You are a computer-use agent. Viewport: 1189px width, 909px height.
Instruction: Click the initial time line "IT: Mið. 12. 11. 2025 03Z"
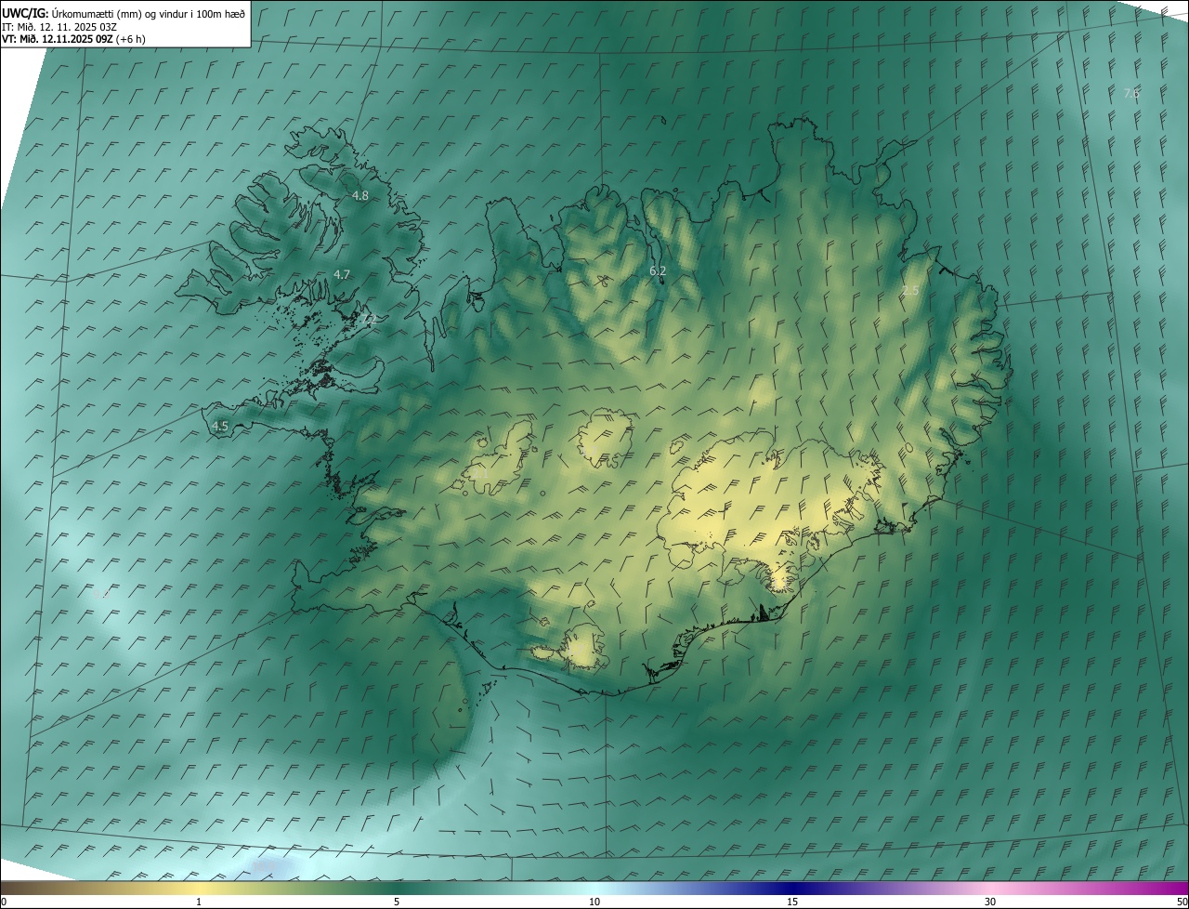coord(60,26)
